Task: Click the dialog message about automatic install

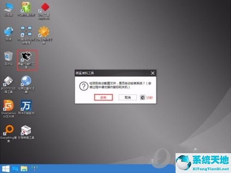Action: click(121, 85)
